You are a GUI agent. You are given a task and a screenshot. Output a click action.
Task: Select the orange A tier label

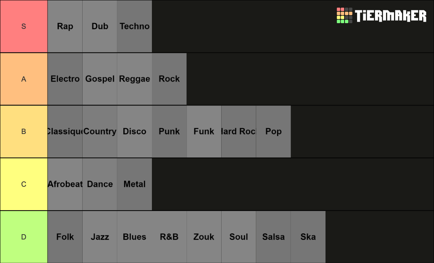(24, 79)
